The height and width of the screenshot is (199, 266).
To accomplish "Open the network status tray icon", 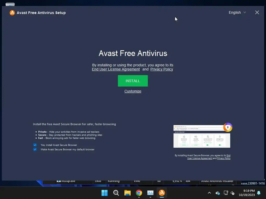I will coord(226,193).
